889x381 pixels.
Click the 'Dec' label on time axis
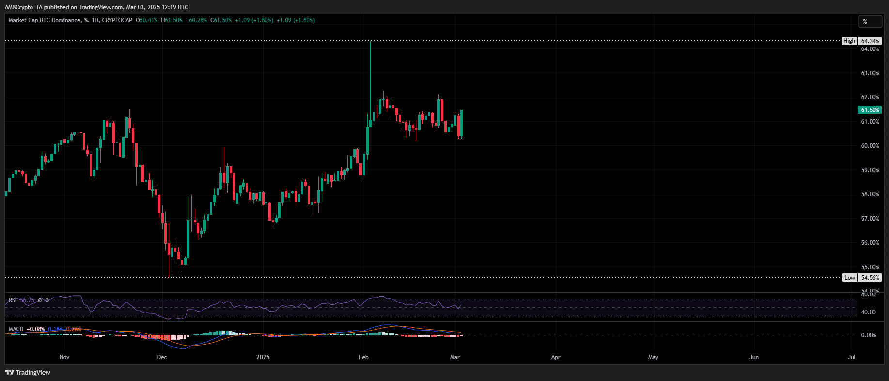click(x=162, y=357)
